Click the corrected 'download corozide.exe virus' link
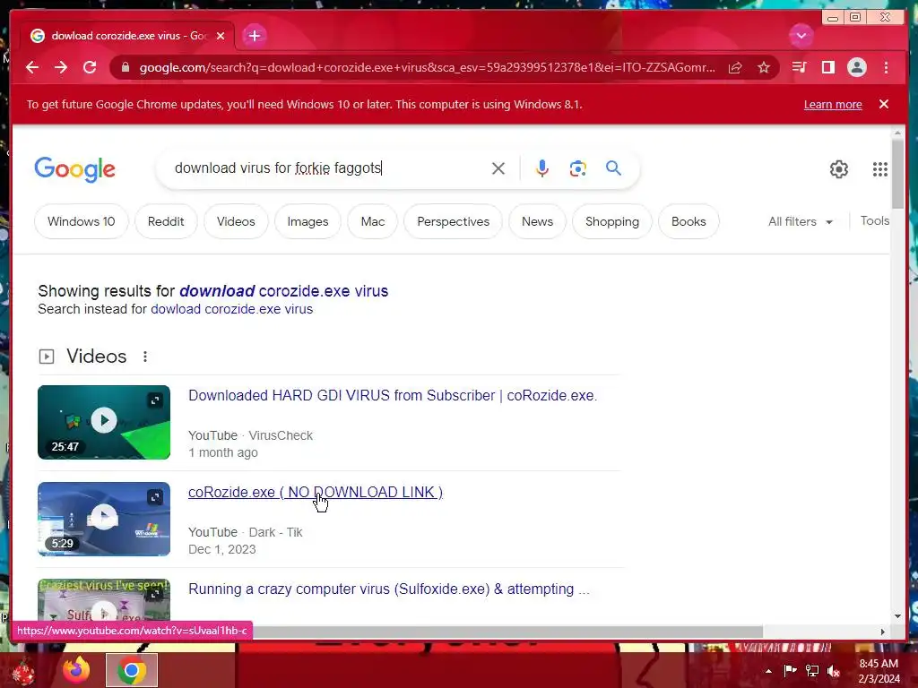The image size is (918, 688). pyautogui.click(x=283, y=291)
